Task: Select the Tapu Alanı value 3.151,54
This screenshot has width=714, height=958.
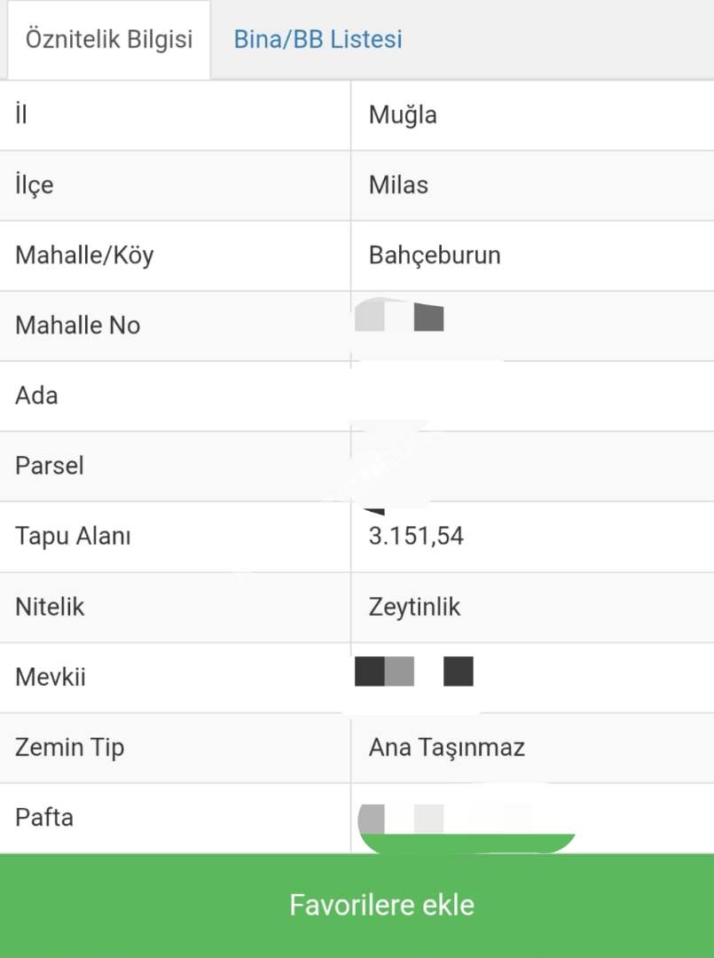Action: pyautogui.click(x=416, y=537)
